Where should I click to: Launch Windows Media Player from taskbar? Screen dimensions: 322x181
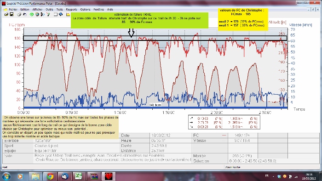(x=20, y=176)
